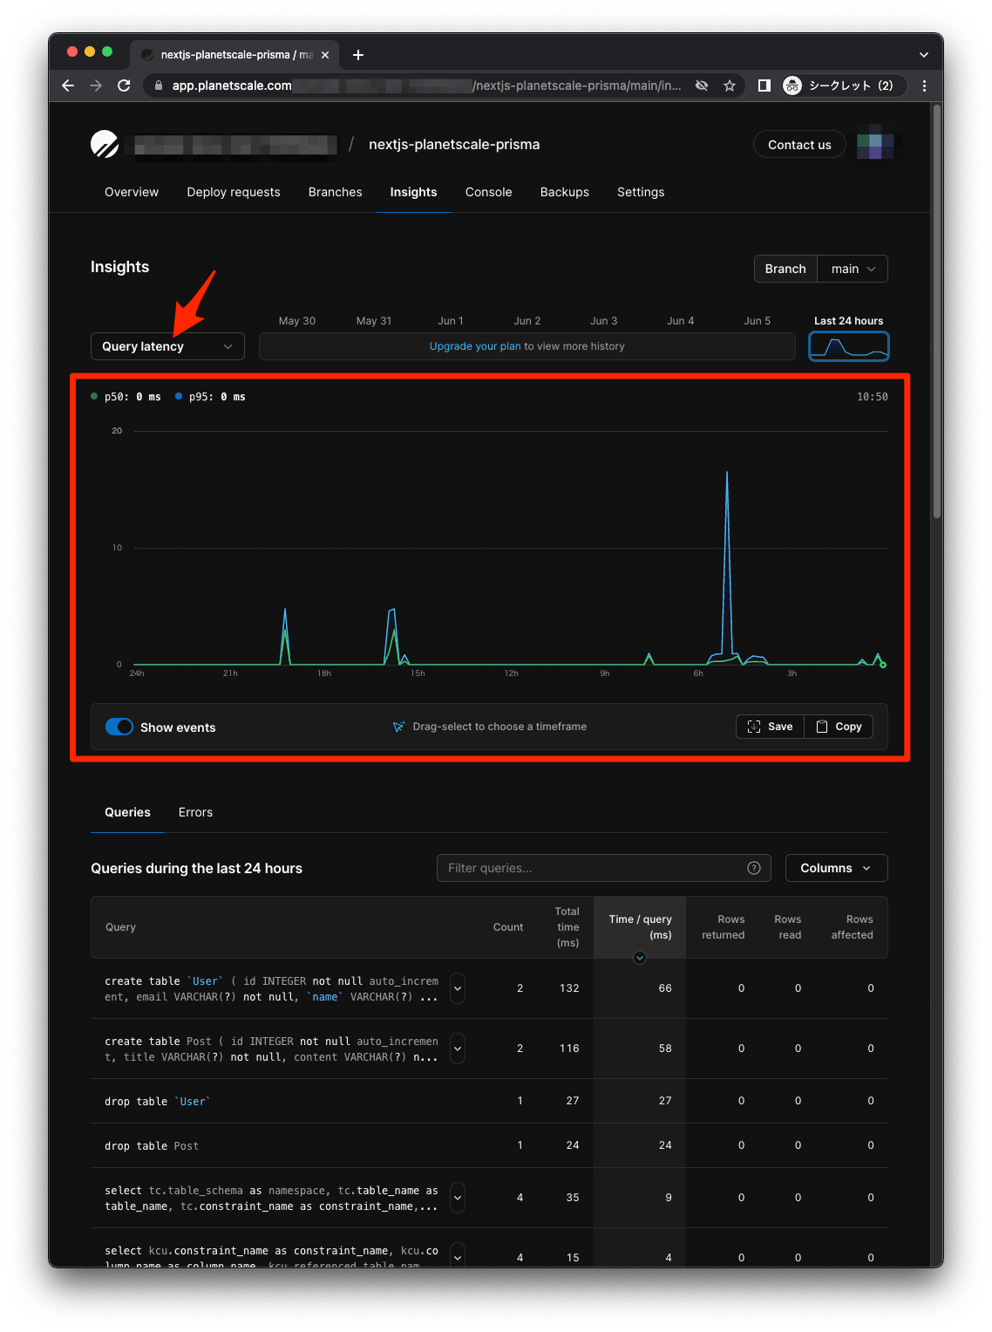Image resolution: width=992 pixels, height=1332 pixels.
Task: Click the help icon in the Filter queries field
Action: tap(754, 868)
